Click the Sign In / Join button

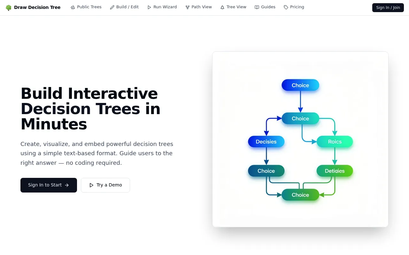[388, 8]
